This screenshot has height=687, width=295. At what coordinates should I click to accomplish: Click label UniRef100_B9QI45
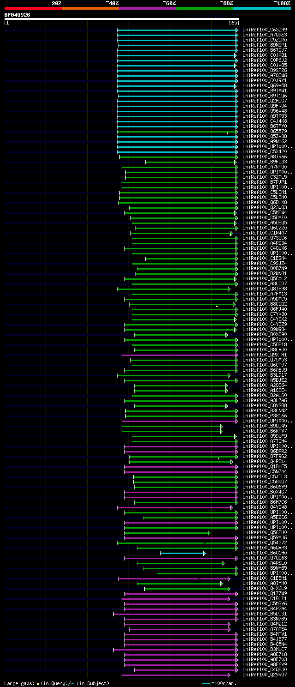pos(265,426)
